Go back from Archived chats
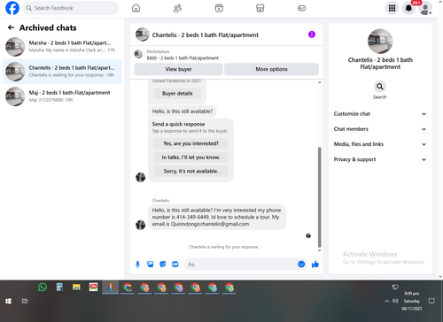The image size is (443, 322). click(11, 27)
